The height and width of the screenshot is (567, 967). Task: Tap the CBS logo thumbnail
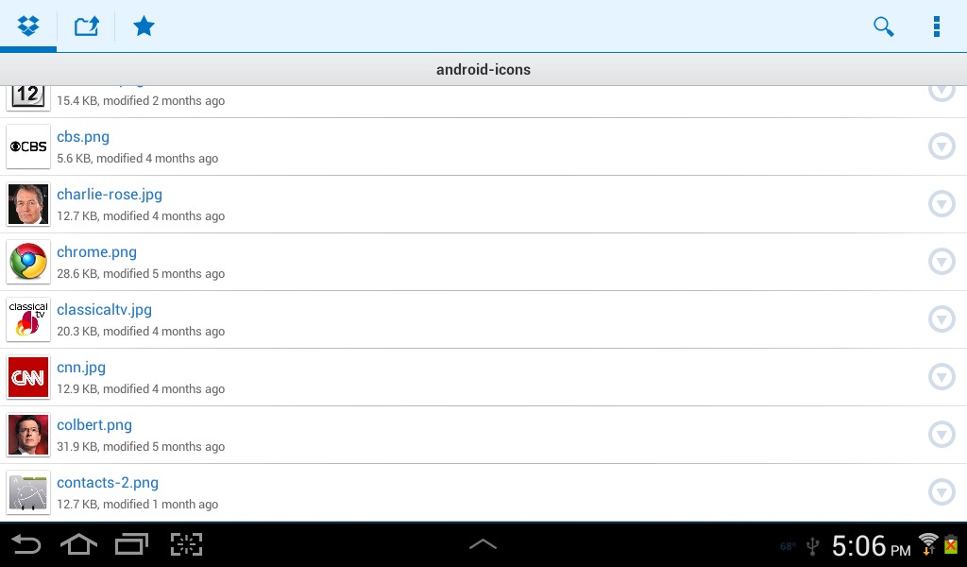pos(28,146)
